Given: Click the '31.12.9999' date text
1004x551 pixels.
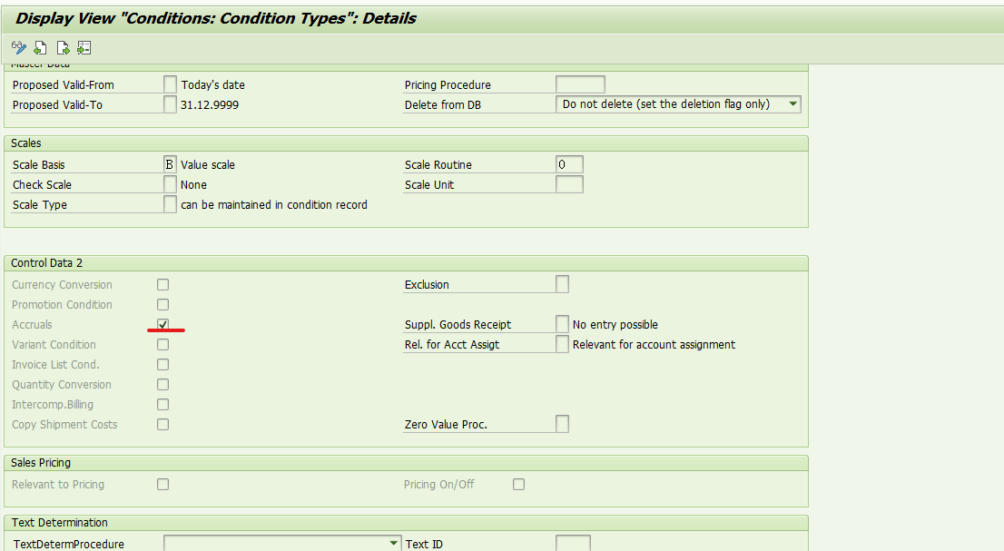Looking at the screenshot, I should 210,105.
